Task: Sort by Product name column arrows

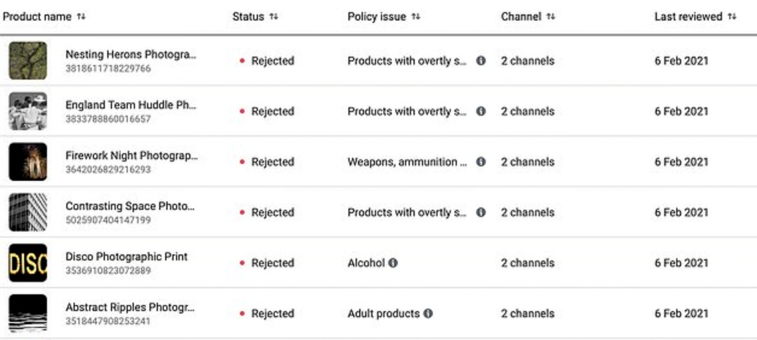Action: tap(81, 17)
